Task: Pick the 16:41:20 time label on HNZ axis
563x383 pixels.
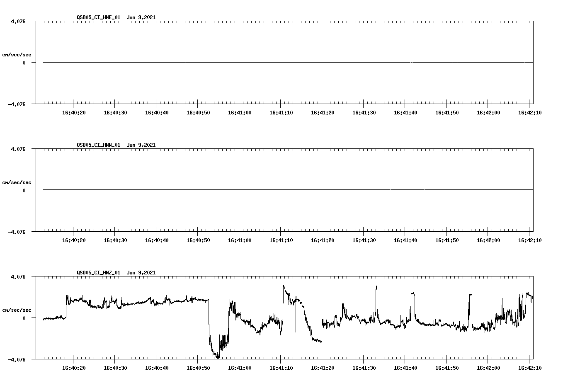Action: (323, 368)
